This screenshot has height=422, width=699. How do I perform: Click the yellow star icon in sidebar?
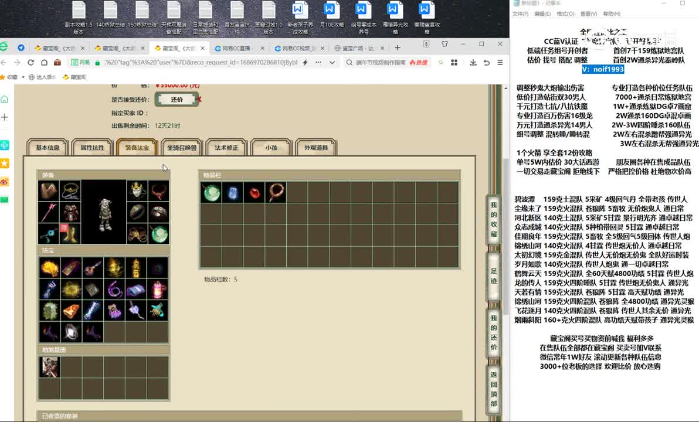[x=5, y=163]
